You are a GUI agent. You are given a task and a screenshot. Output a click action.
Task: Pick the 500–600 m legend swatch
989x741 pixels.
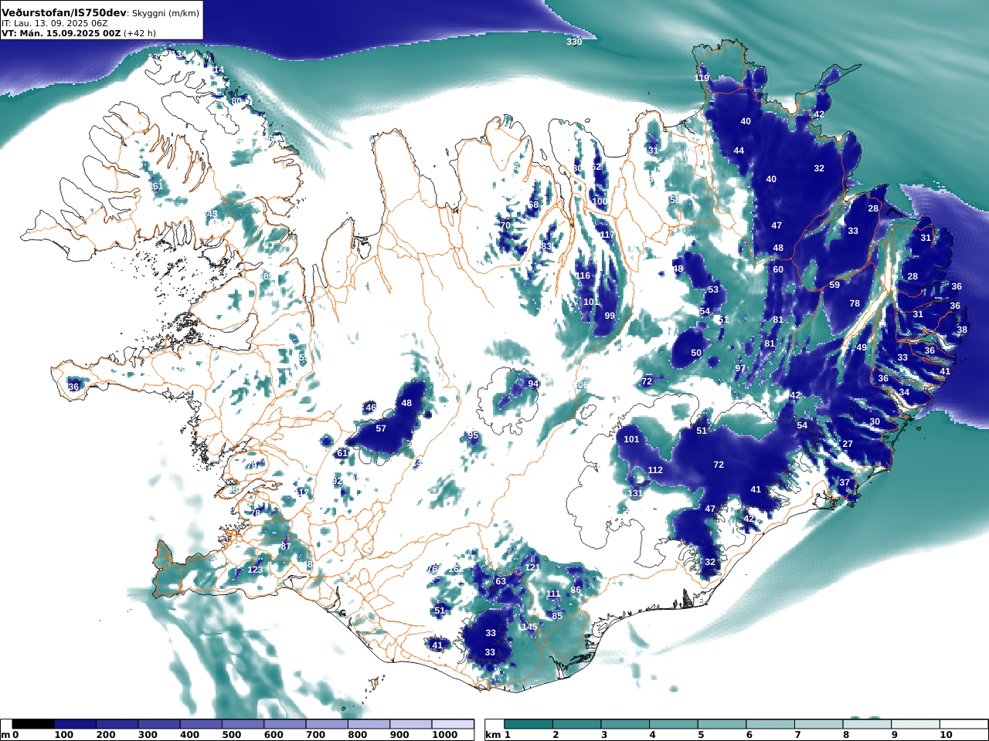tap(243, 724)
